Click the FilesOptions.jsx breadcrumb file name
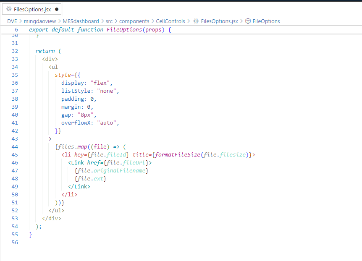362x261 pixels. click(219, 21)
